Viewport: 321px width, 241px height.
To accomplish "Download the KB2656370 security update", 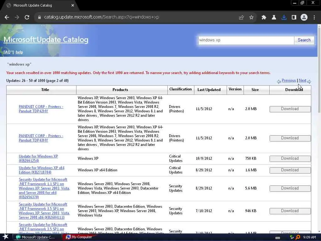I will point(290,188).
